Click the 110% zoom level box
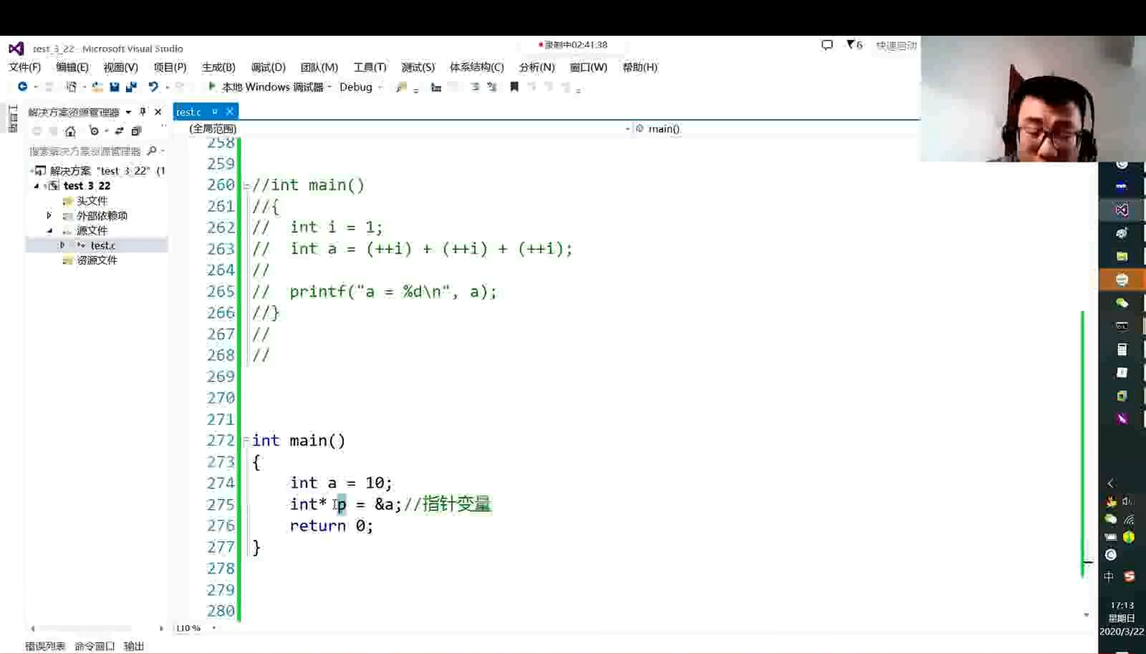 (x=188, y=628)
